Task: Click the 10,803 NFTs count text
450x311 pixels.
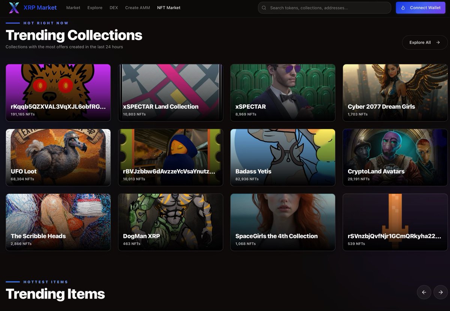Action: coord(134,114)
